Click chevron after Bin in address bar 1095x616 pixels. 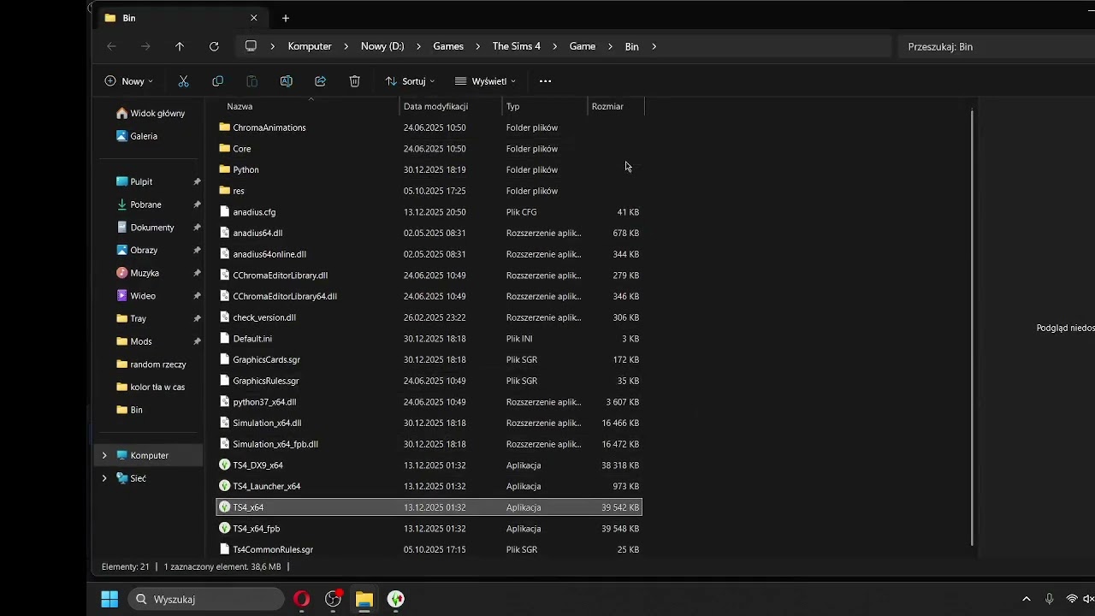(x=654, y=46)
